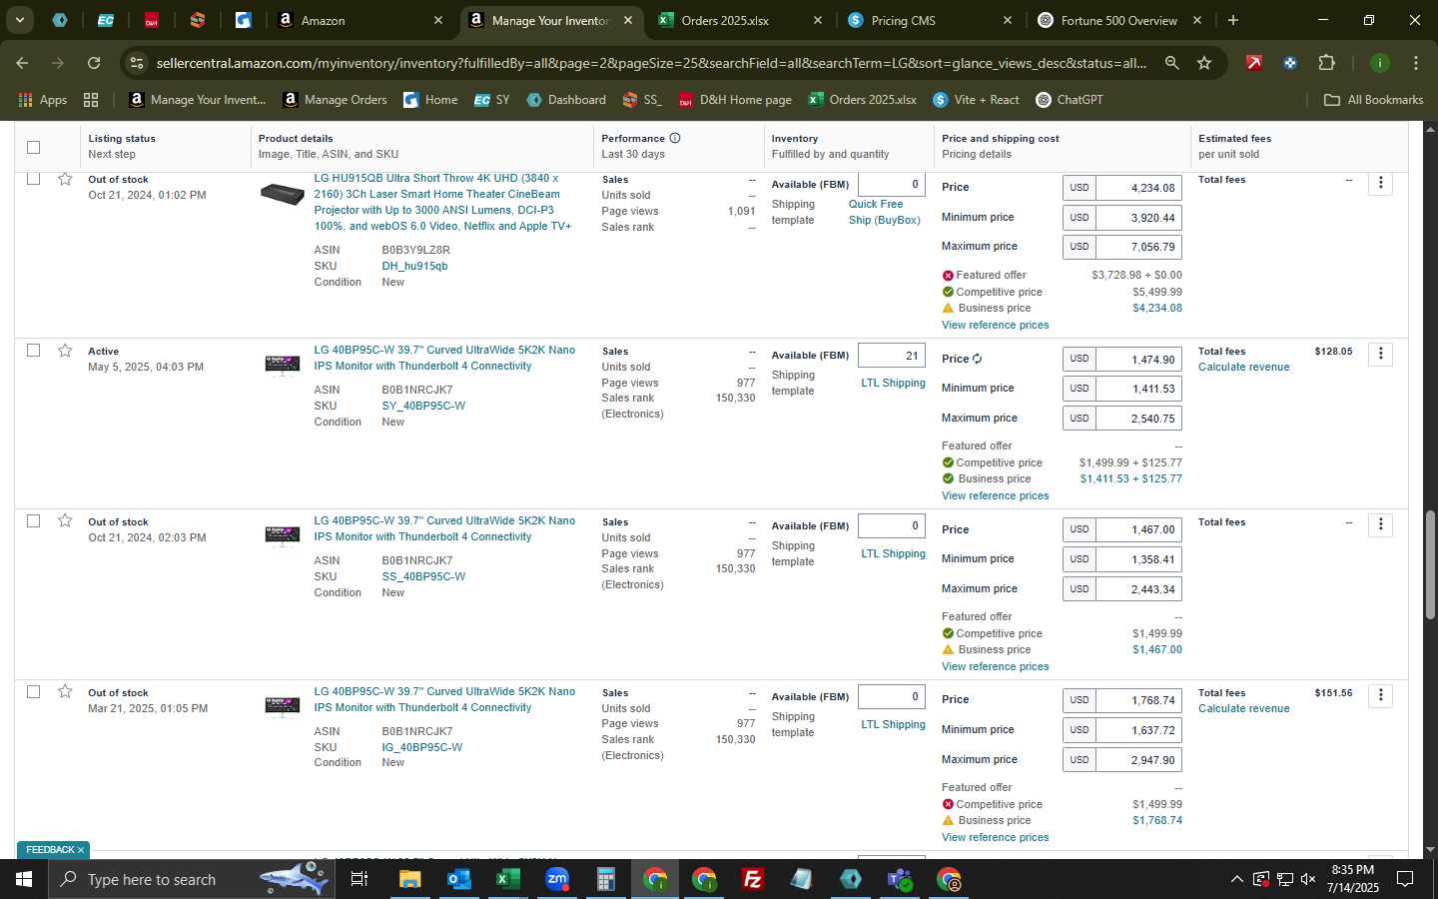Open the zoom magnifier icon in address bar
The height and width of the screenshot is (899, 1438).
click(1171, 63)
